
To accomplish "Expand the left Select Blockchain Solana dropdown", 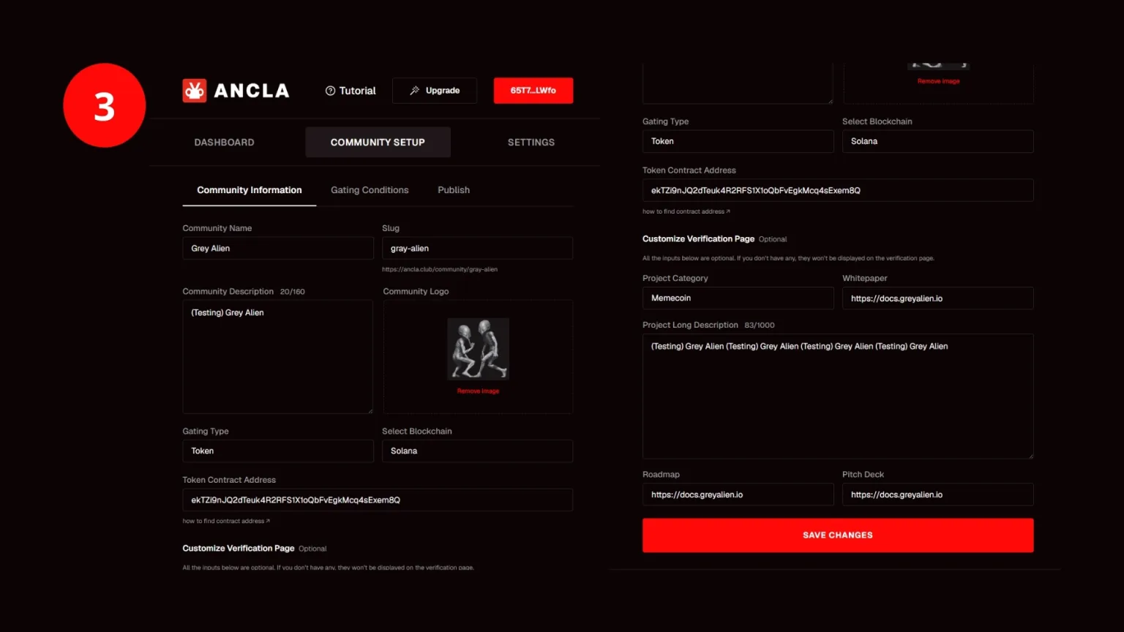I will (x=477, y=451).
